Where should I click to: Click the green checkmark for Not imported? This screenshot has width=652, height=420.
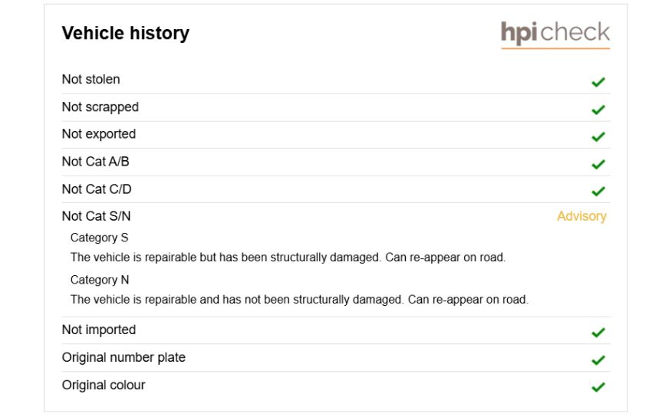598,332
